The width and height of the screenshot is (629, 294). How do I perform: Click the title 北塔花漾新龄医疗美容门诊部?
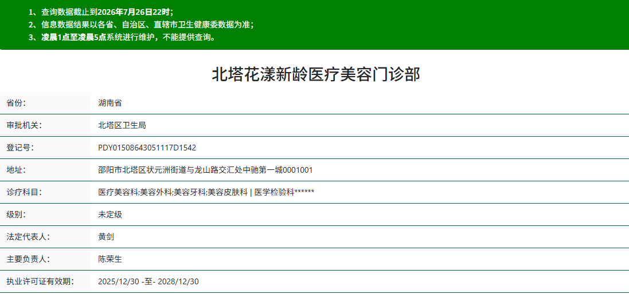coord(316,75)
